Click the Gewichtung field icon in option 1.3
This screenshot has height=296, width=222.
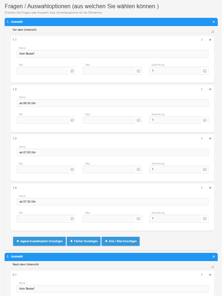205,169
